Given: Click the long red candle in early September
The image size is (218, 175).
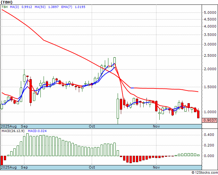Looking at the screenshot, I should (30, 91).
